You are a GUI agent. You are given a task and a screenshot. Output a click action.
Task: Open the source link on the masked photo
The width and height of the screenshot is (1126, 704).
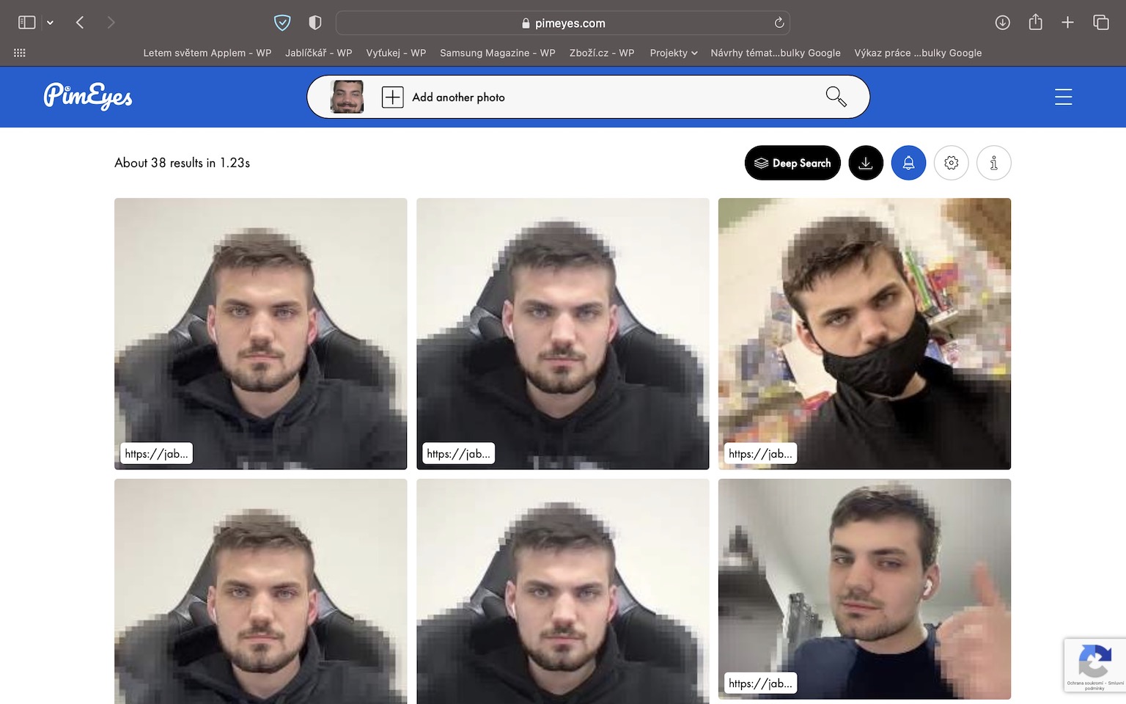(x=760, y=454)
